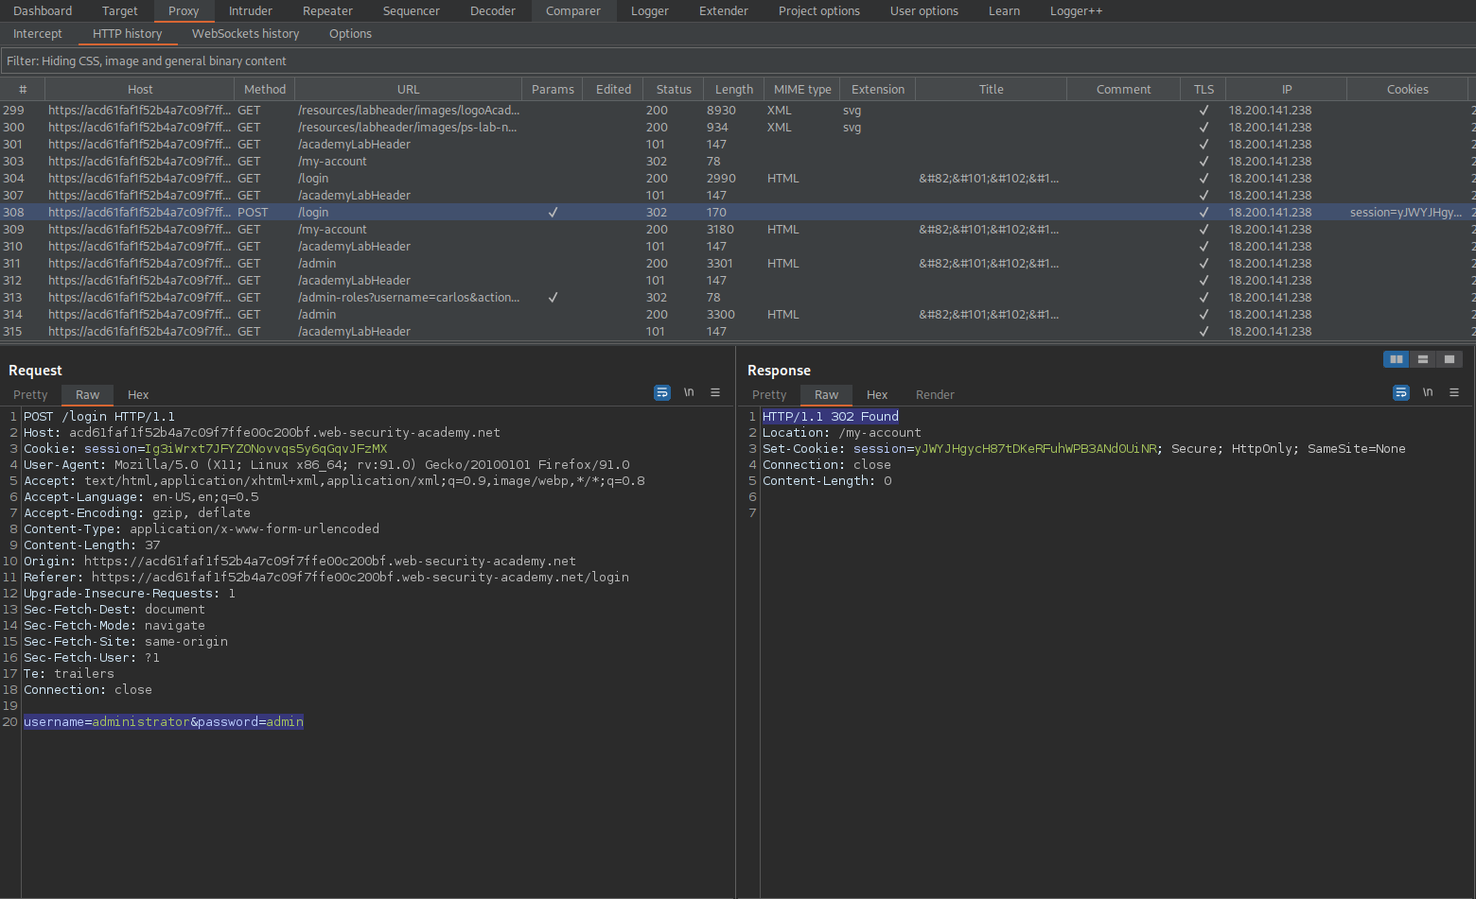Select Raw view of the Response
Viewport: 1476px width, 899px height.
[827, 395]
